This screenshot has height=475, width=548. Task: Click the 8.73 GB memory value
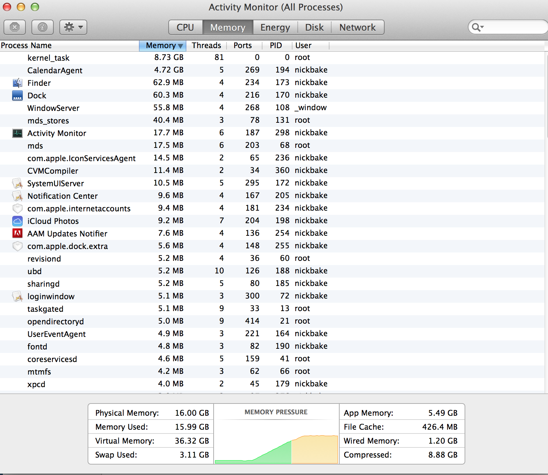click(x=169, y=57)
